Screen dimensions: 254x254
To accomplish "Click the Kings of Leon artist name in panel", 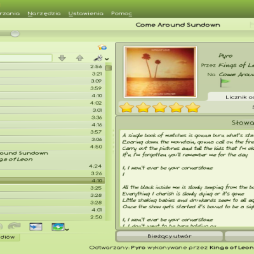I will click(236, 65).
